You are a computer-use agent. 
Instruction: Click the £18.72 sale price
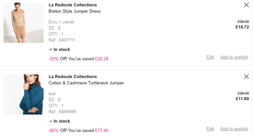(x=242, y=27)
